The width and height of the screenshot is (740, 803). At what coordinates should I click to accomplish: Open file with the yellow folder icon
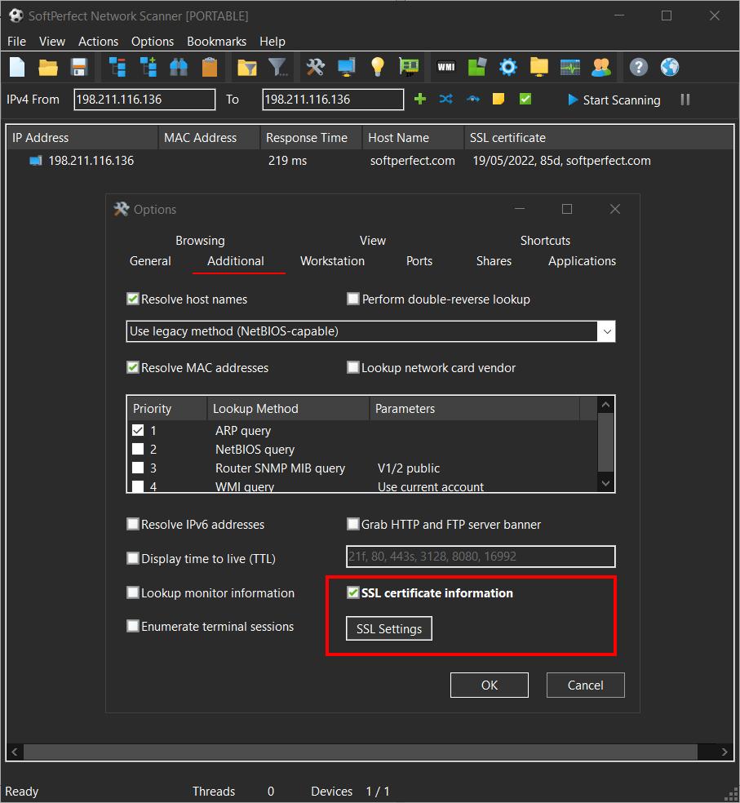pyautogui.click(x=48, y=67)
